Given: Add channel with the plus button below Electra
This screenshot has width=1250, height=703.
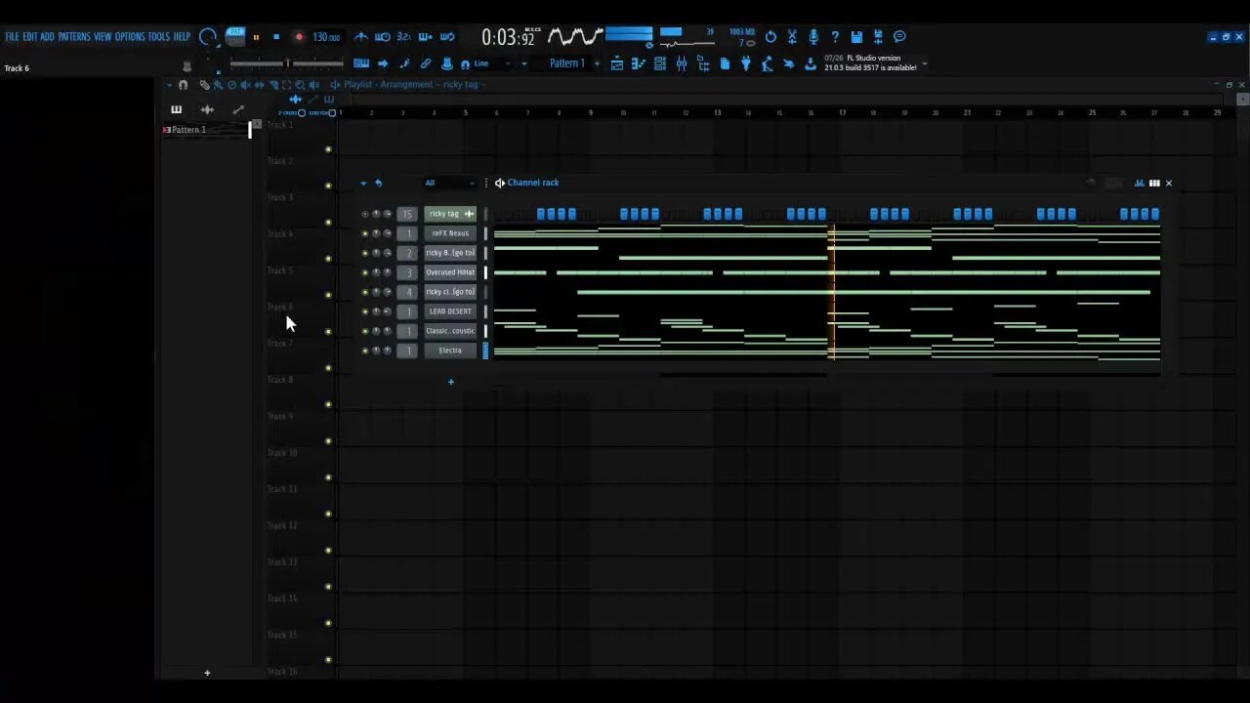Looking at the screenshot, I should (x=451, y=382).
